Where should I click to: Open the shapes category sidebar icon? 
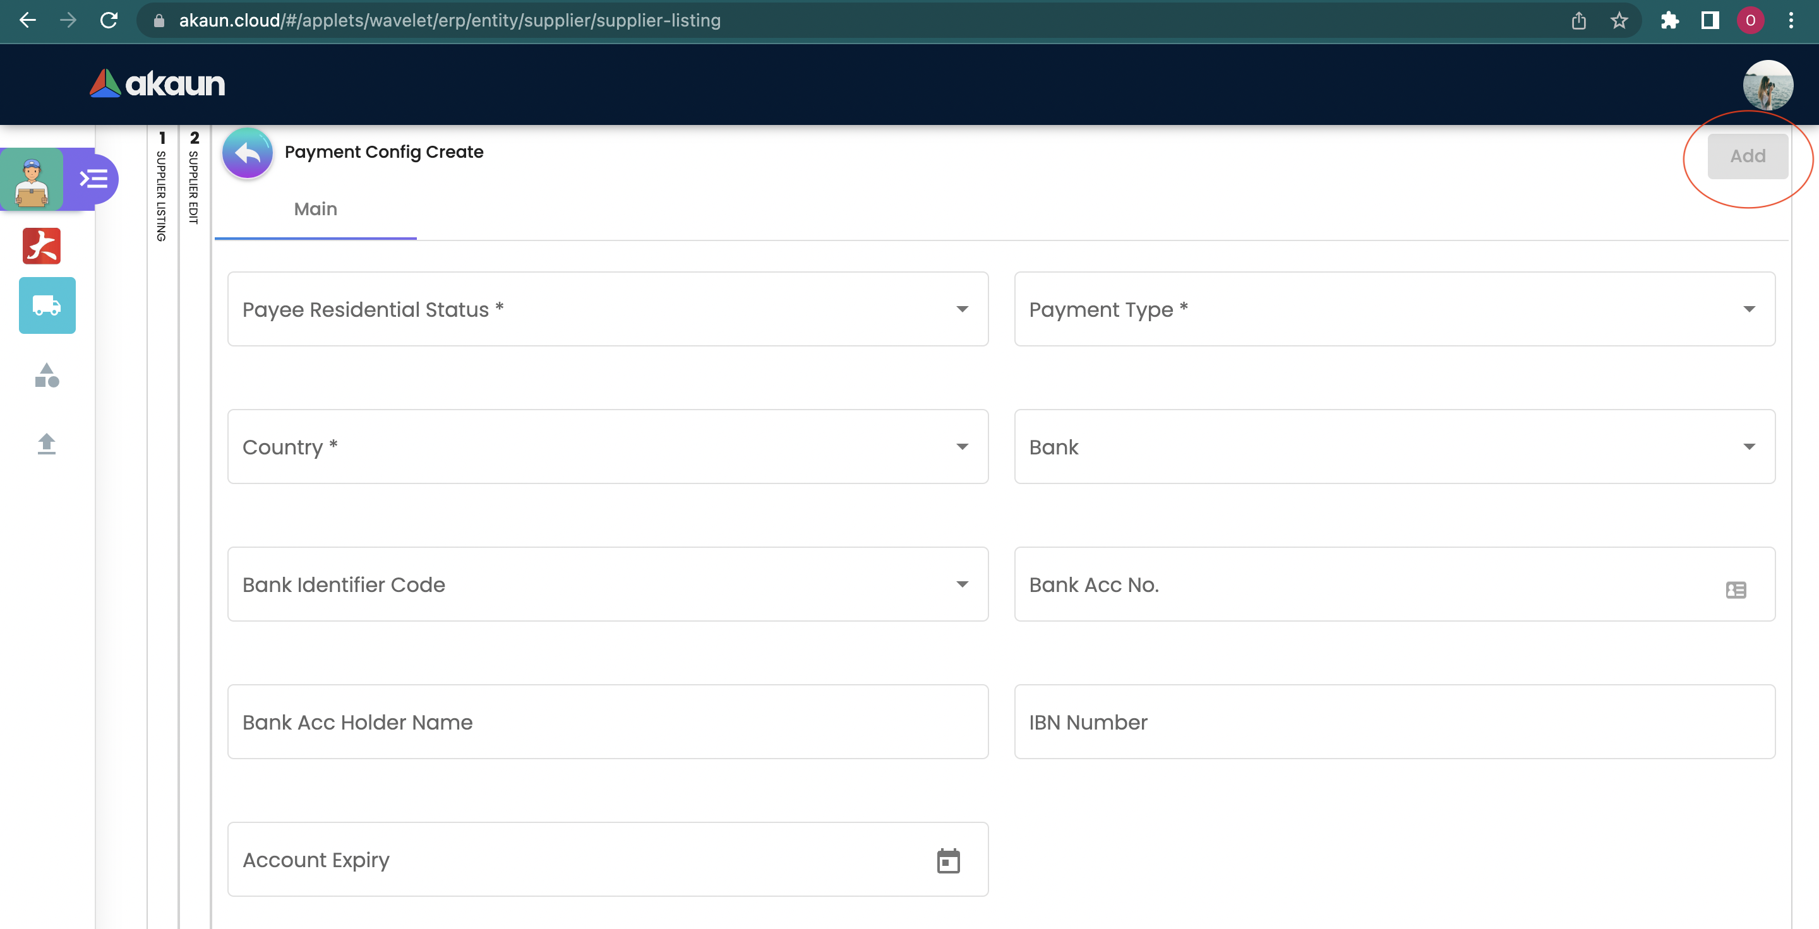(x=47, y=376)
